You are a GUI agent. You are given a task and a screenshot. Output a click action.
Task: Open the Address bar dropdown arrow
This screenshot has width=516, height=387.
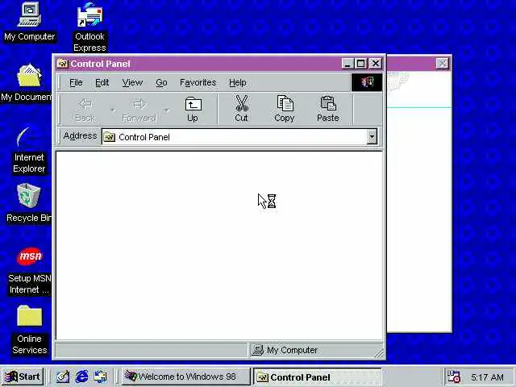pyautogui.click(x=372, y=136)
